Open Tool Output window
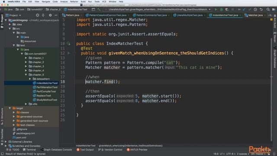277x156 pixels. [85, 149]
